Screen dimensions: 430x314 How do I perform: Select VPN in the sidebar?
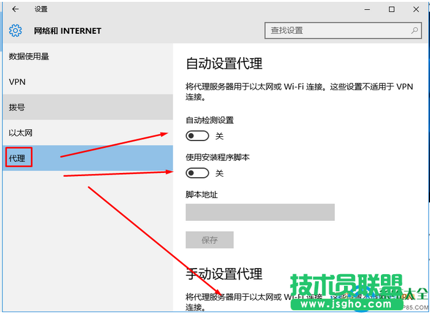[x=17, y=82]
